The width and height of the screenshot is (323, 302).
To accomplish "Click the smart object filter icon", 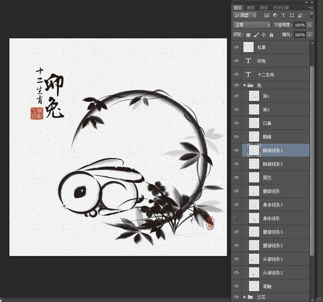I will [300, 15].
